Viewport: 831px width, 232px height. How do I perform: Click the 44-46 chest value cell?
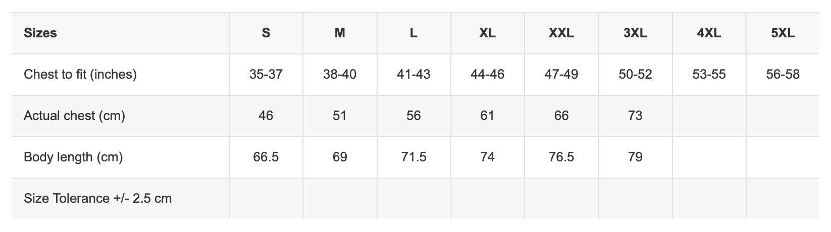click(x=487, y=75)
